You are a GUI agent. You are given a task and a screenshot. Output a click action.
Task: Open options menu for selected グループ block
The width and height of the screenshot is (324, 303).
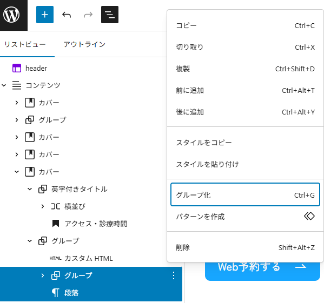click(174, 275)
